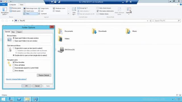
Task: Open the Music folder
Action: click(x=131, y=31)
